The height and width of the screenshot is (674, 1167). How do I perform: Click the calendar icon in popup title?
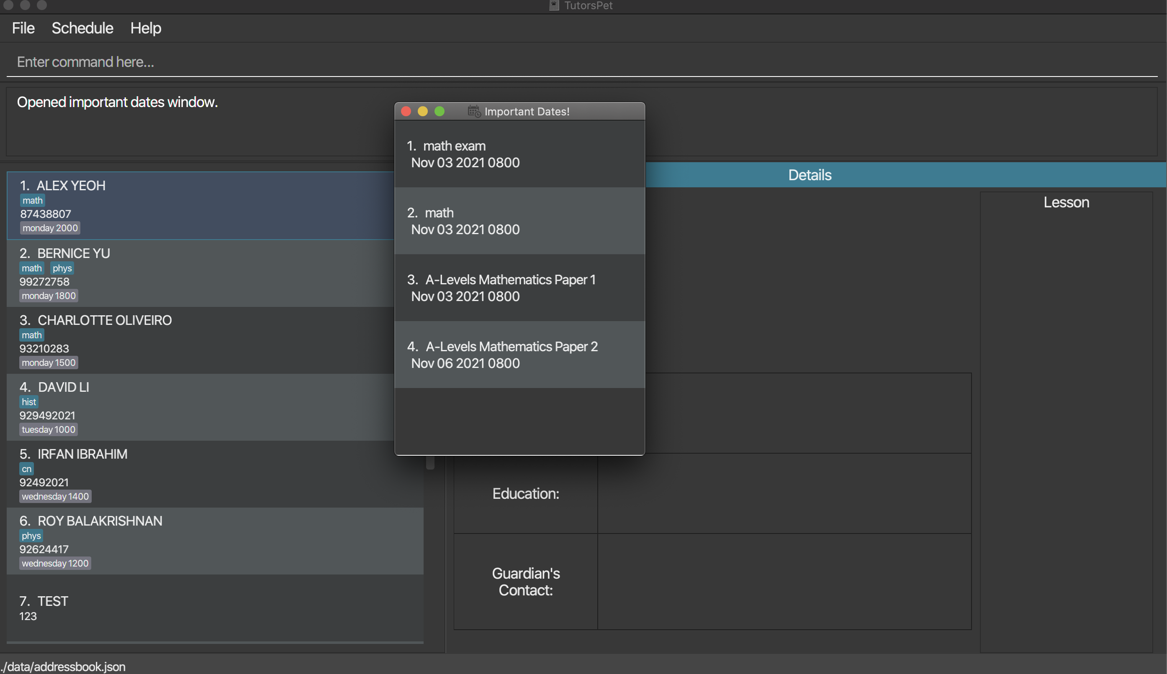[474, 112]
